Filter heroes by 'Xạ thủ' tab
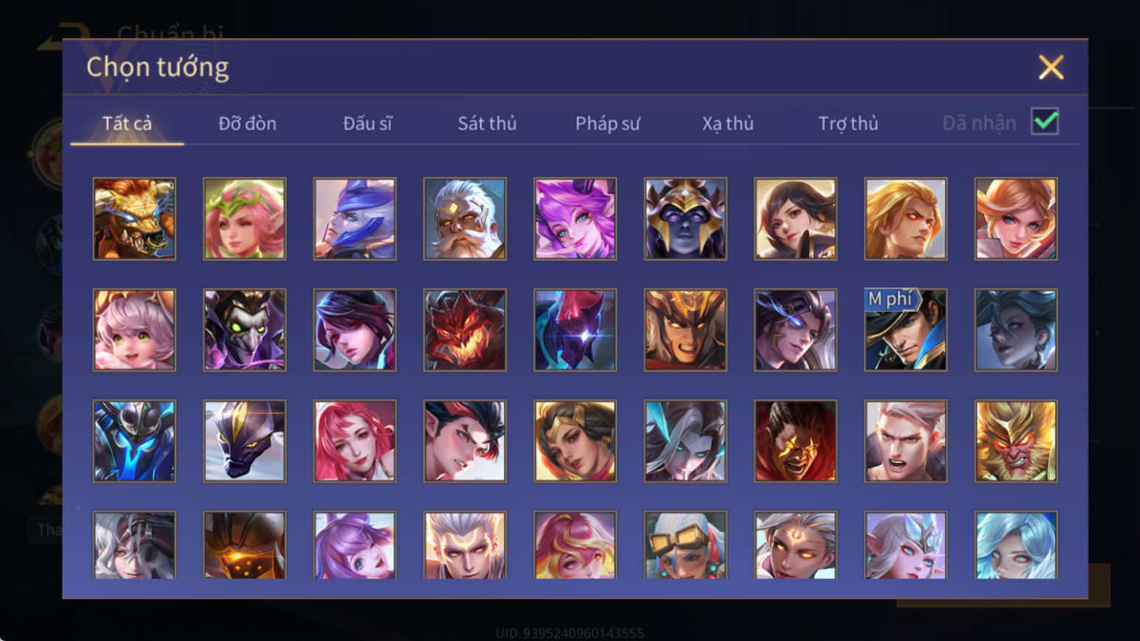Screen dimensions: 1140x641 click(x=728, y=123)
